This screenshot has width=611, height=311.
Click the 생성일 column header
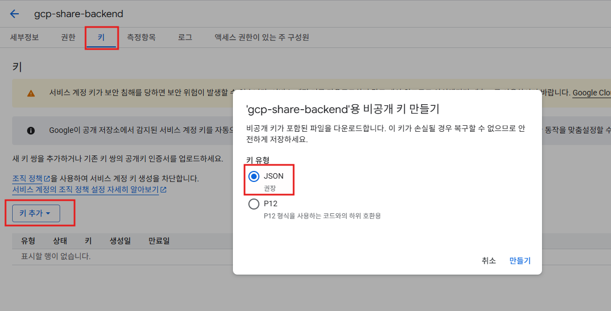tap(120, 241)
